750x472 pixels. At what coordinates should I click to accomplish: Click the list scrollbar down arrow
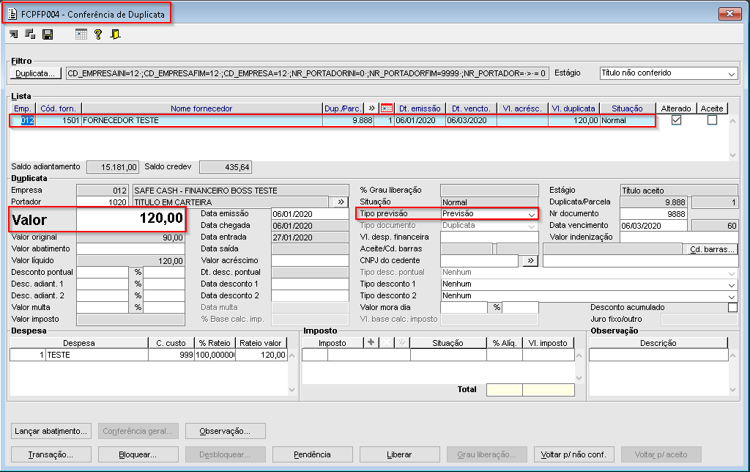coord(732,155)
